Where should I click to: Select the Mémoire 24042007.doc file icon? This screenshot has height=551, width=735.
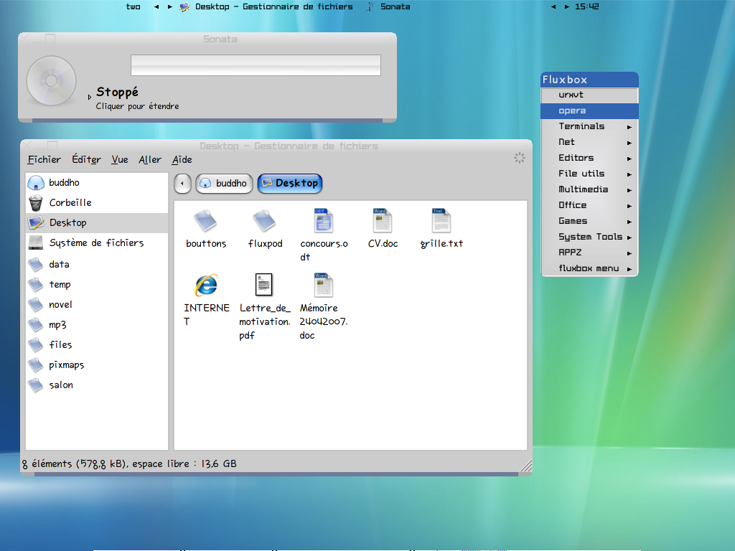(x=324, y=285)
